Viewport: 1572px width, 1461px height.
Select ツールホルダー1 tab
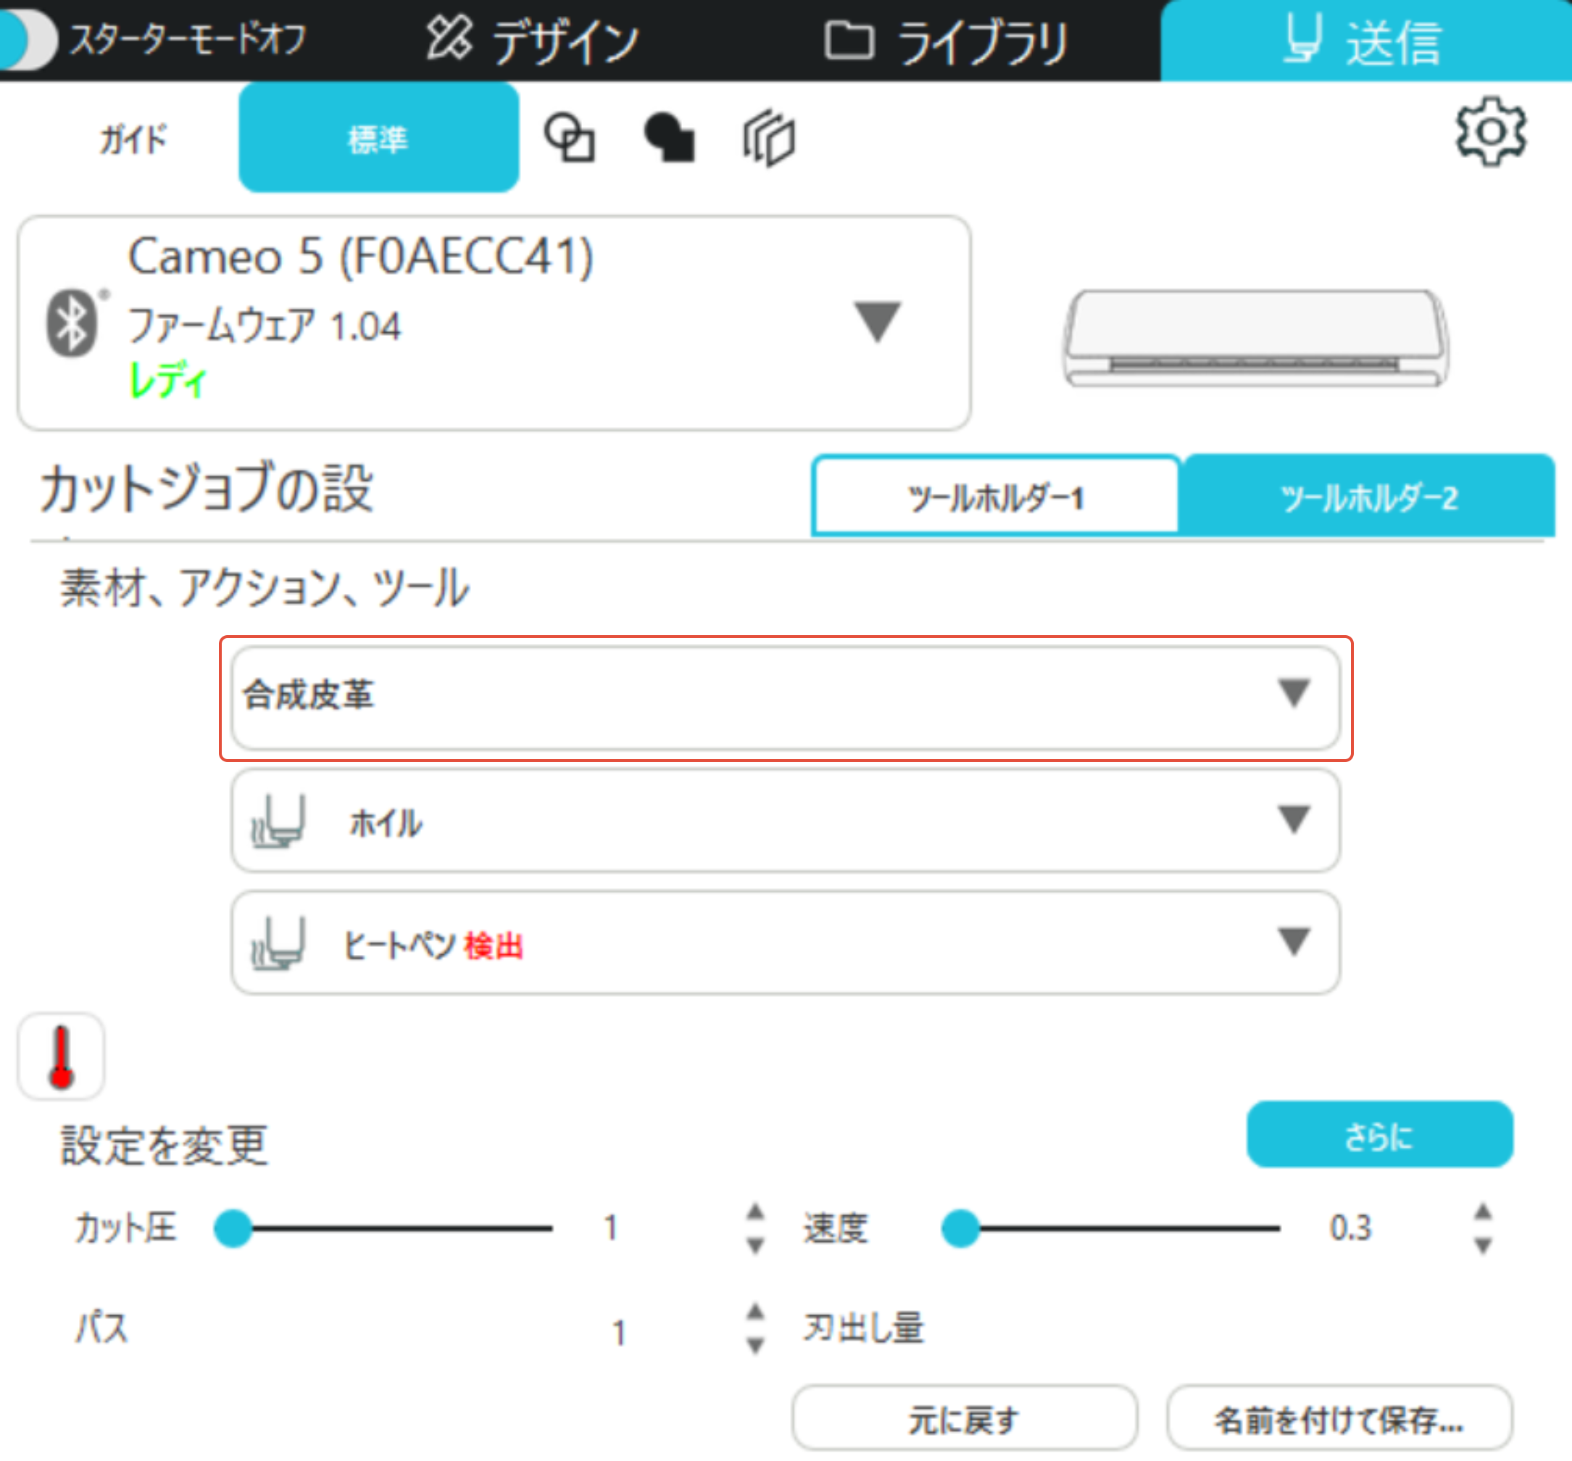tap(995, 498)
